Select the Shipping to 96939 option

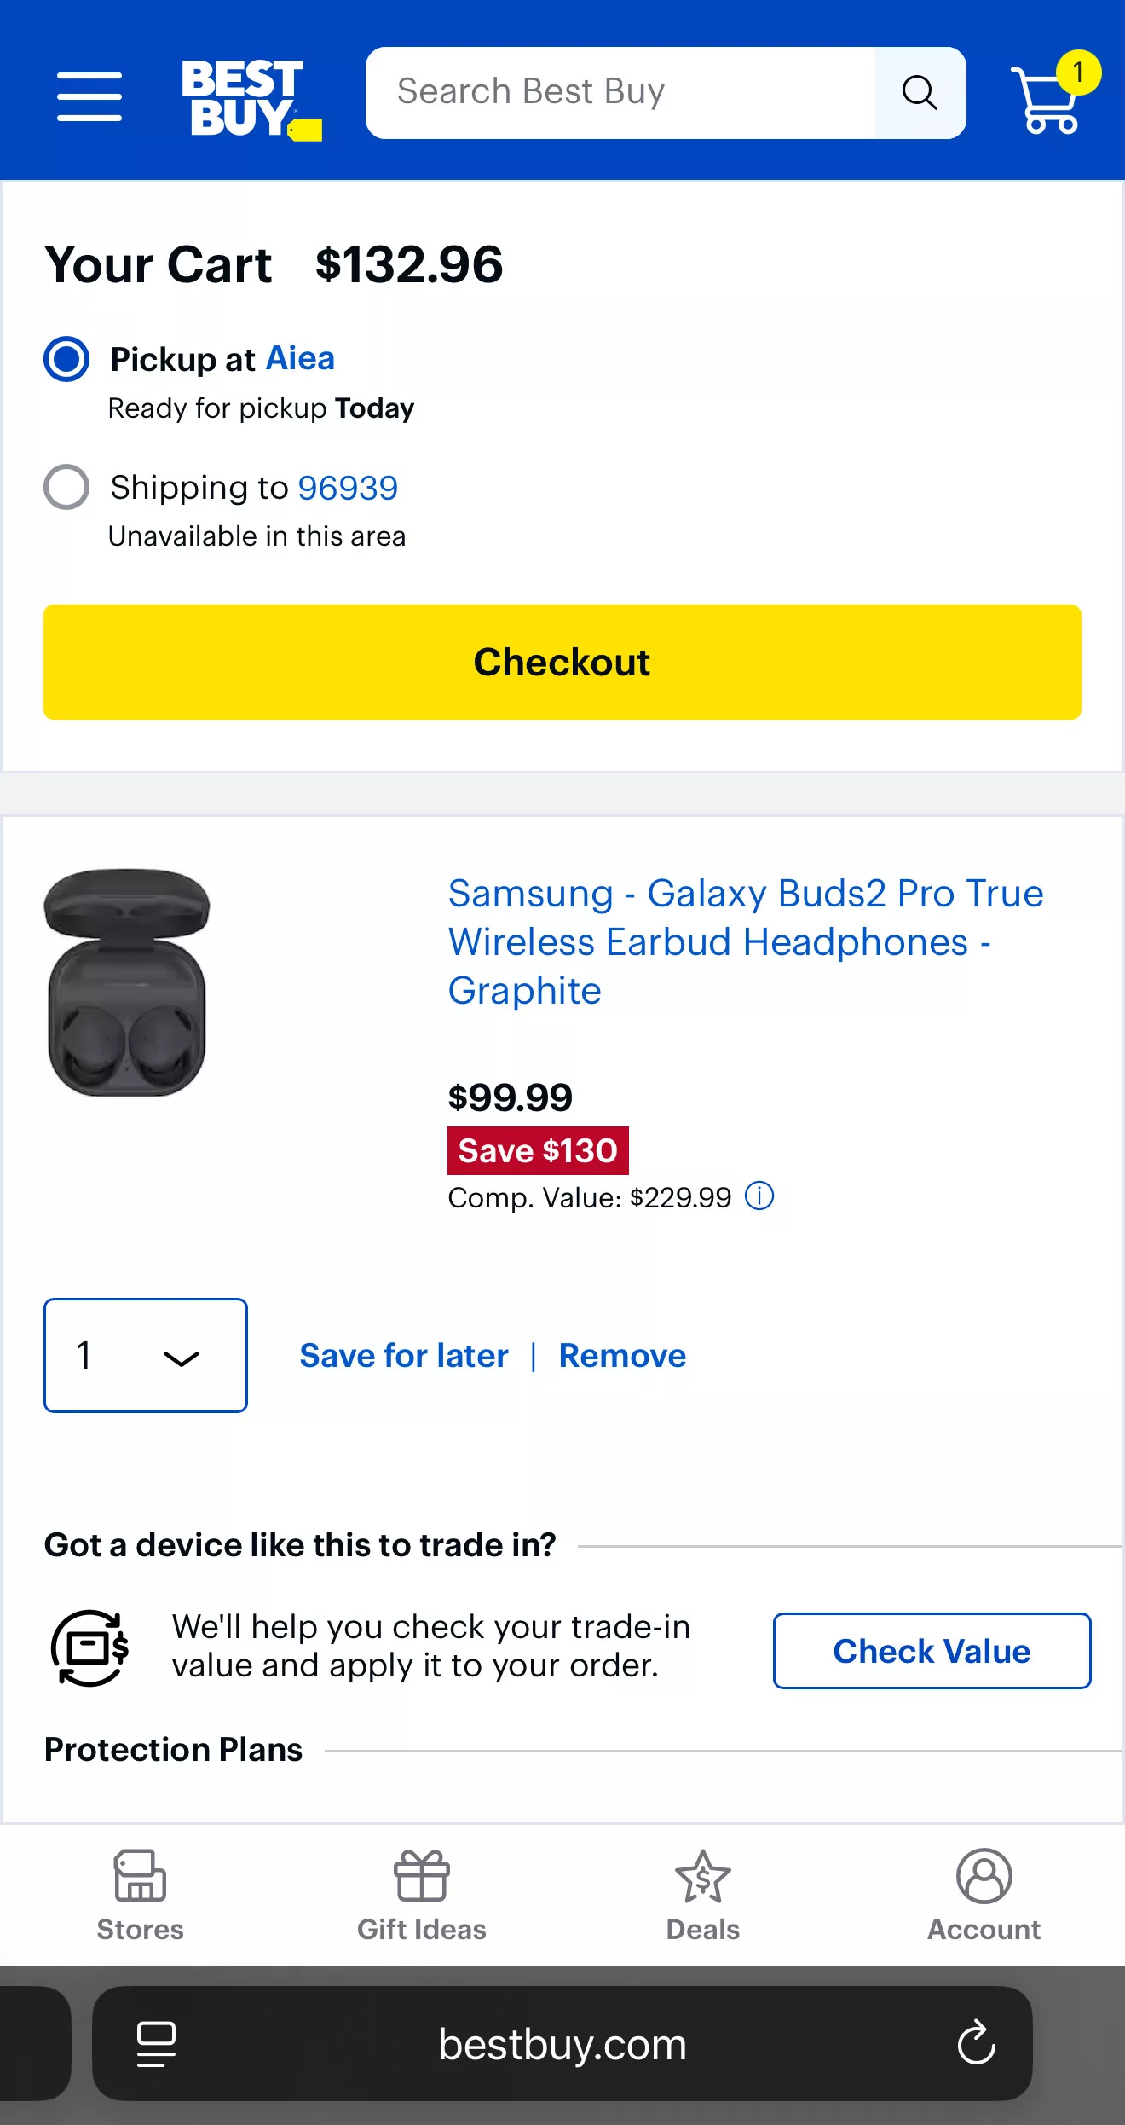click(66, 488)
